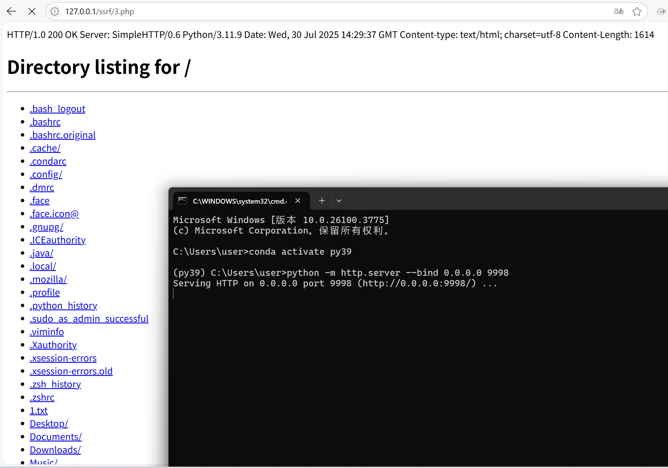668x468 pixels.
Task: Open the .bashrc link
Action: click(x=45, y=122)
